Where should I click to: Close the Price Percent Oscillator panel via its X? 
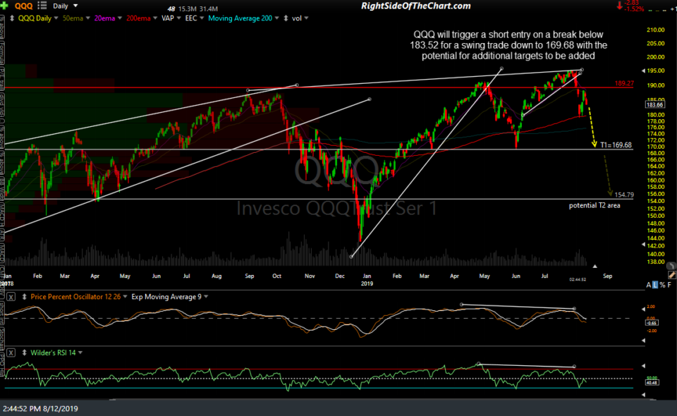(10, 296)
